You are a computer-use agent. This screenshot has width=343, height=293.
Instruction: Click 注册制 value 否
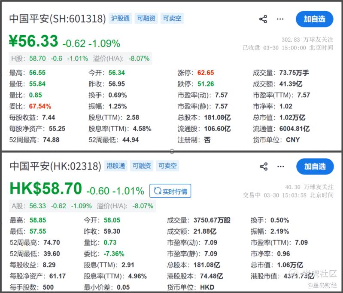pyautogui.click(x=207, y=140)
